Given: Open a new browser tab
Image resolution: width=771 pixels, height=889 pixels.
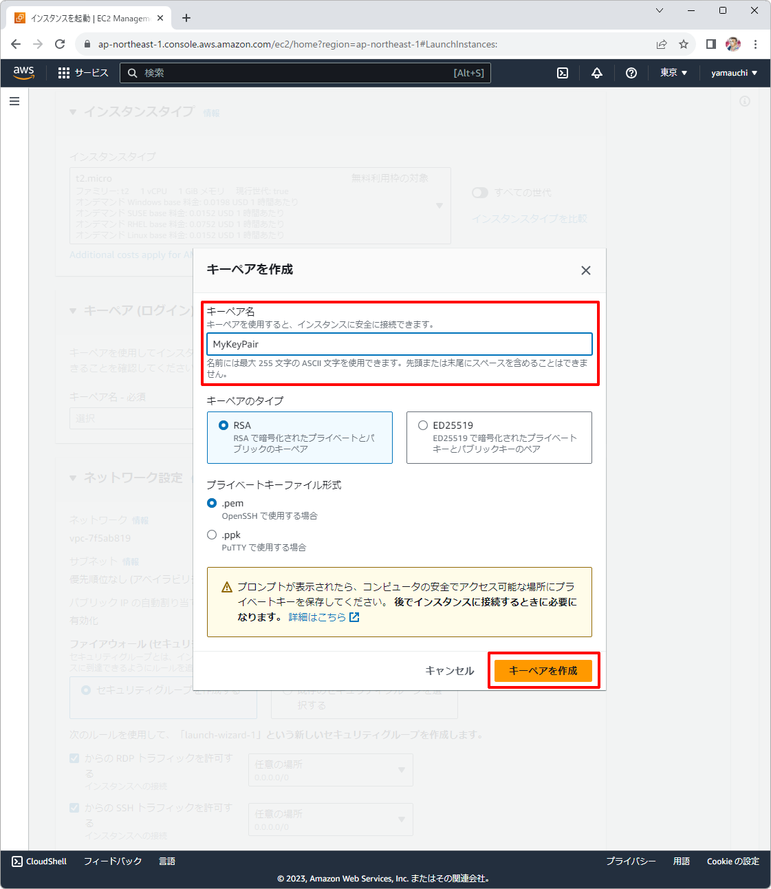Looking at the screenshot, I should pyautogui.click(x=186, y=18).
